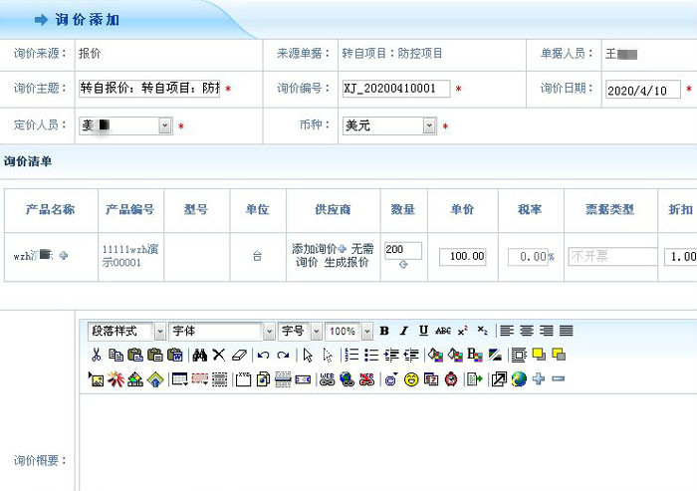Click the undo arrow icon
Viewport: 697px width, 491px height.
(263, 355)
